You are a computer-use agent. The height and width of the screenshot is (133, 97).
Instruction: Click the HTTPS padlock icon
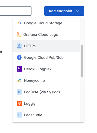click(19, 46)
